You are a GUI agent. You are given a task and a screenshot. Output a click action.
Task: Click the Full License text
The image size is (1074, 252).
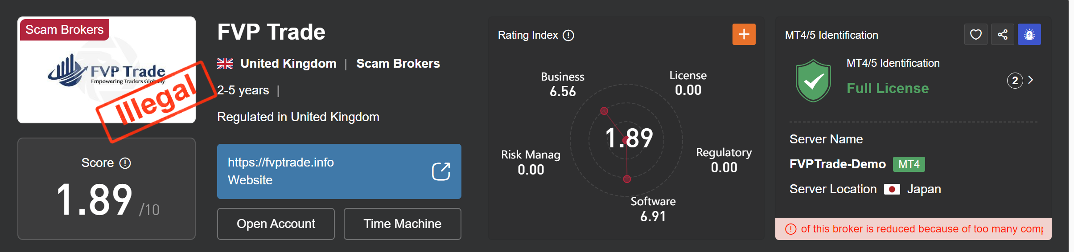888,88
